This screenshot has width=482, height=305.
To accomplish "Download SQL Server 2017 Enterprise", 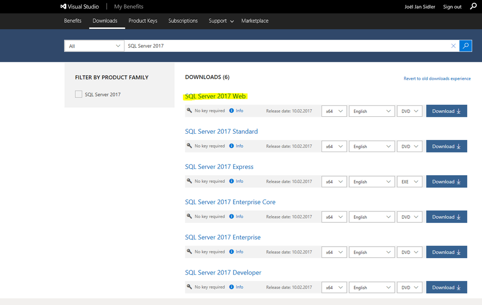I will click(446, 252).
